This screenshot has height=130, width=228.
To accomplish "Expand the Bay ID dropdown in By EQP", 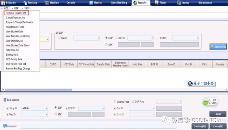I will 86,38.
